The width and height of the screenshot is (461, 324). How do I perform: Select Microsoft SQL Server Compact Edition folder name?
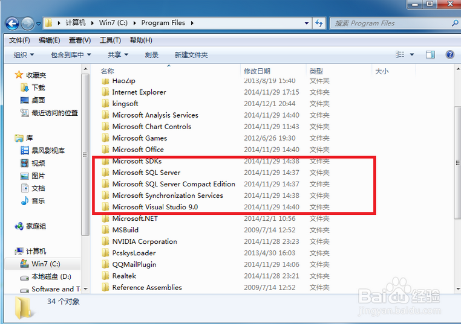[x=174, y=184]
